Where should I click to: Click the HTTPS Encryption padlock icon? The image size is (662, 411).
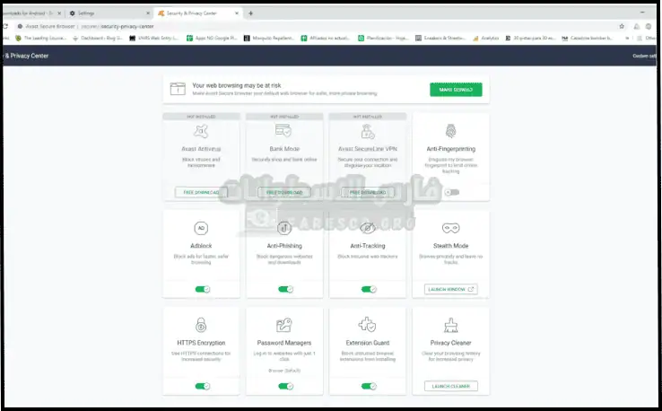tap(203, 325)
